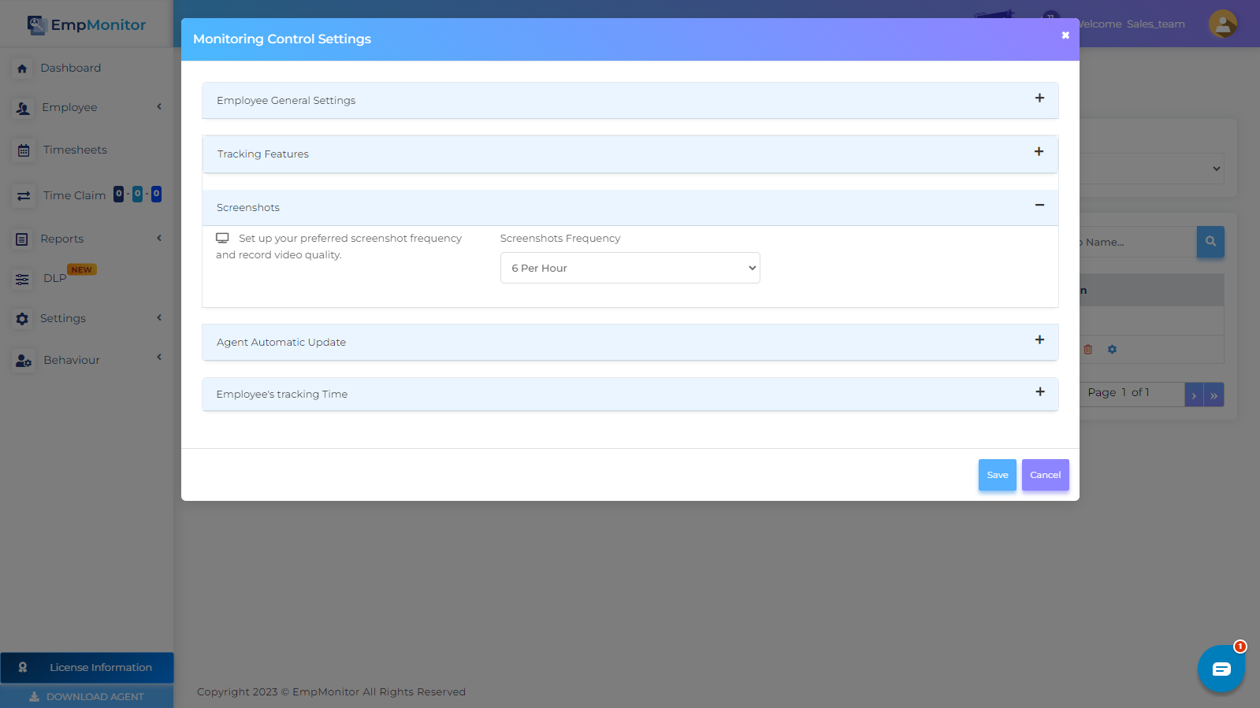Image resolution: width=1260 pixels, height=708 pixels.
Task: Open the DLP menu item
Action: 54,279
